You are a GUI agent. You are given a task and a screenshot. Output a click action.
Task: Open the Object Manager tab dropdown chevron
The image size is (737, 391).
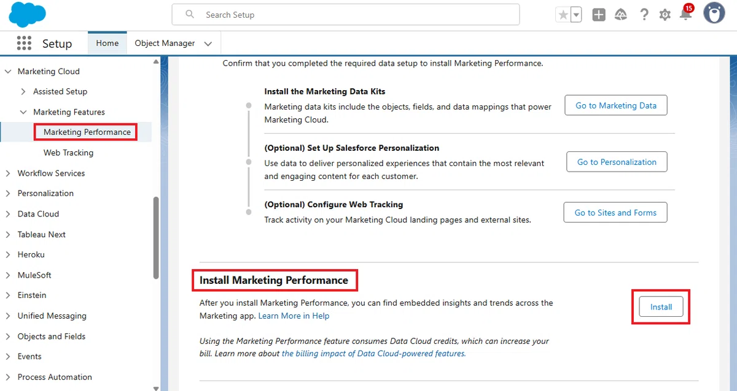pos(208,44)
